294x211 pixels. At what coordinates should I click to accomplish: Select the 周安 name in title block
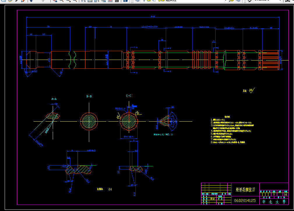click(212, 199)
